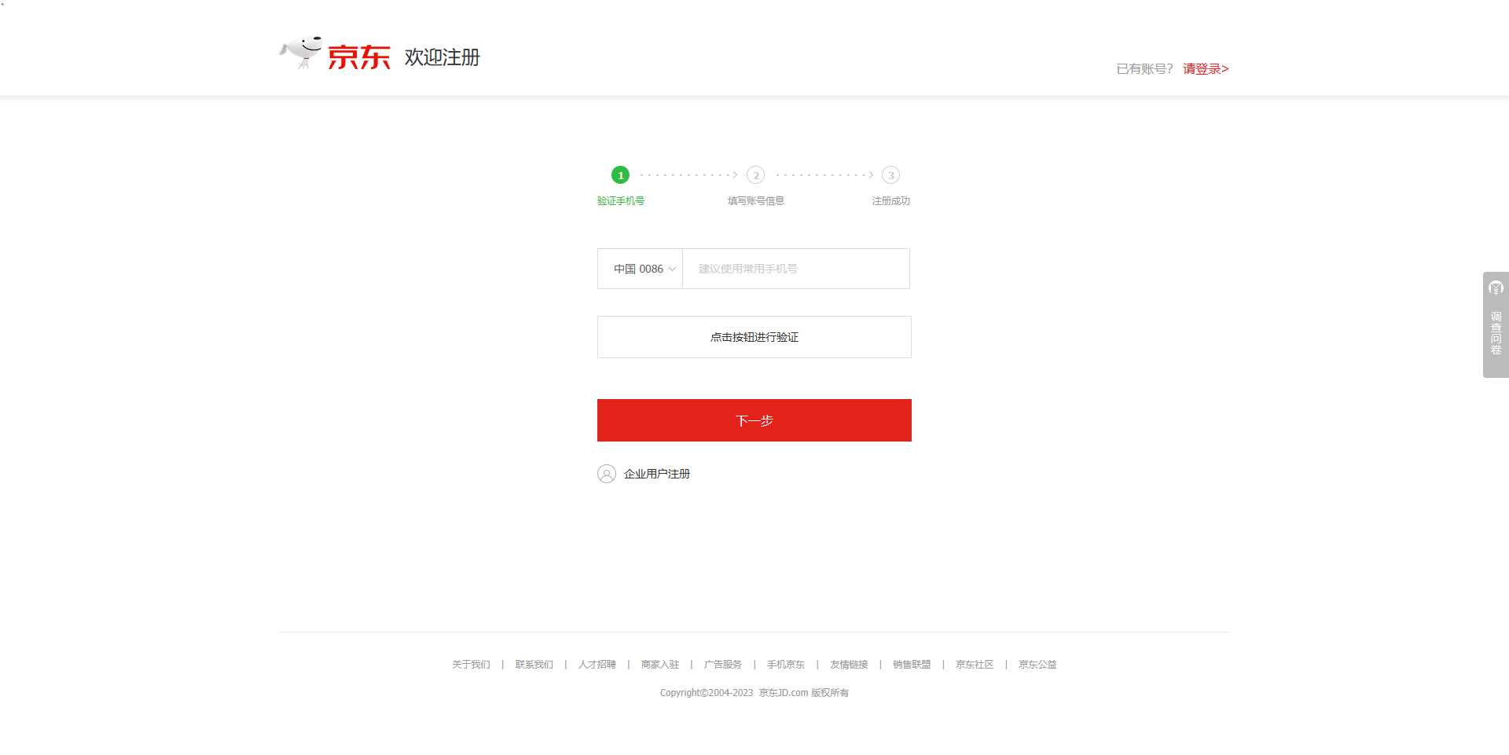Visit the 人才招聘 footer link

tap(597, 665)
